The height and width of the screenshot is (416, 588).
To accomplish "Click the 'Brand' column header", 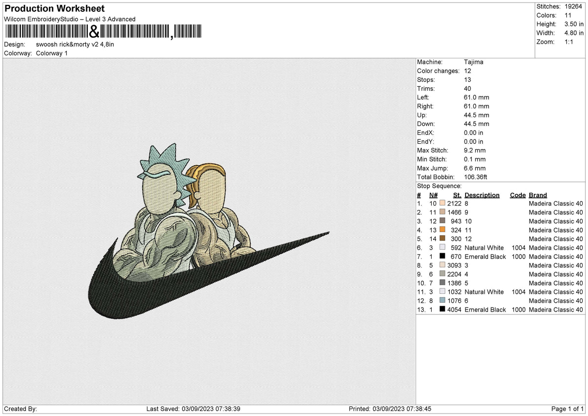I will point(538,195).
